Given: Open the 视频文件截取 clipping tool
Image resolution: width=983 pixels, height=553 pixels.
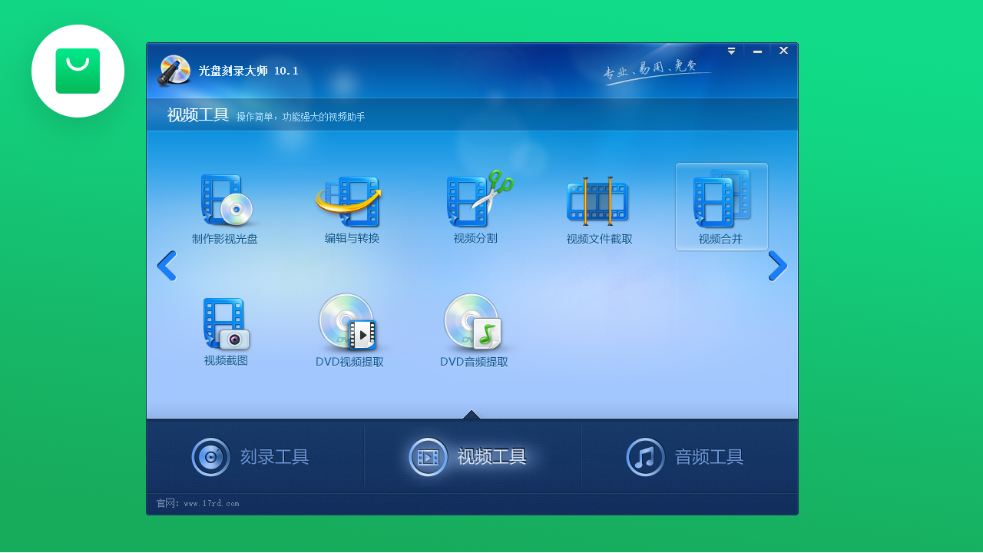Looking at the screenshot, I should (597, 201).
